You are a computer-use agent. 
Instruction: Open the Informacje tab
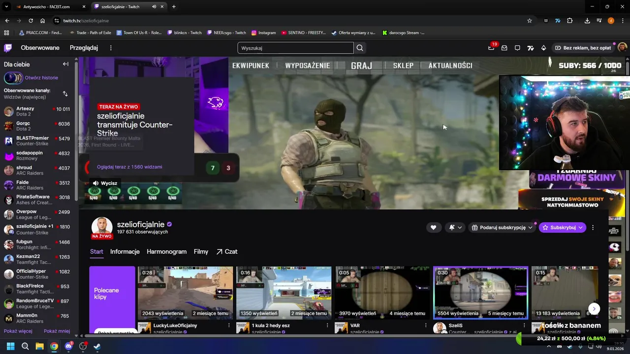click(x=125, y=251)
